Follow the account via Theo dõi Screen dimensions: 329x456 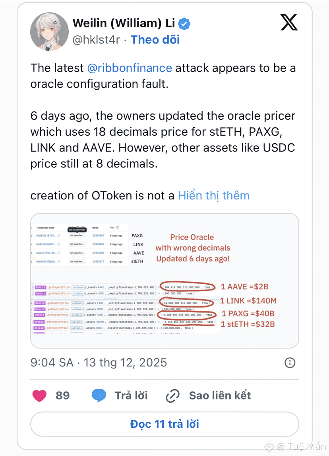pos(155,40)
